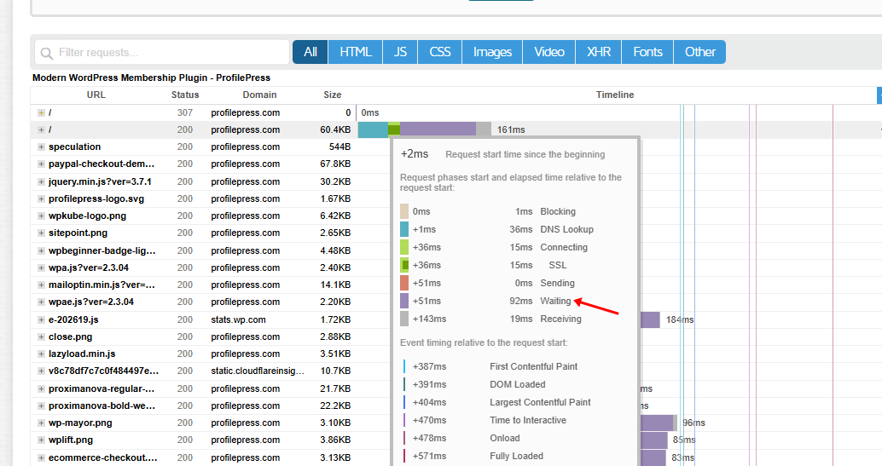Click the wp-mayor.png 96ms timeline bar

click(x=659, y=423)
